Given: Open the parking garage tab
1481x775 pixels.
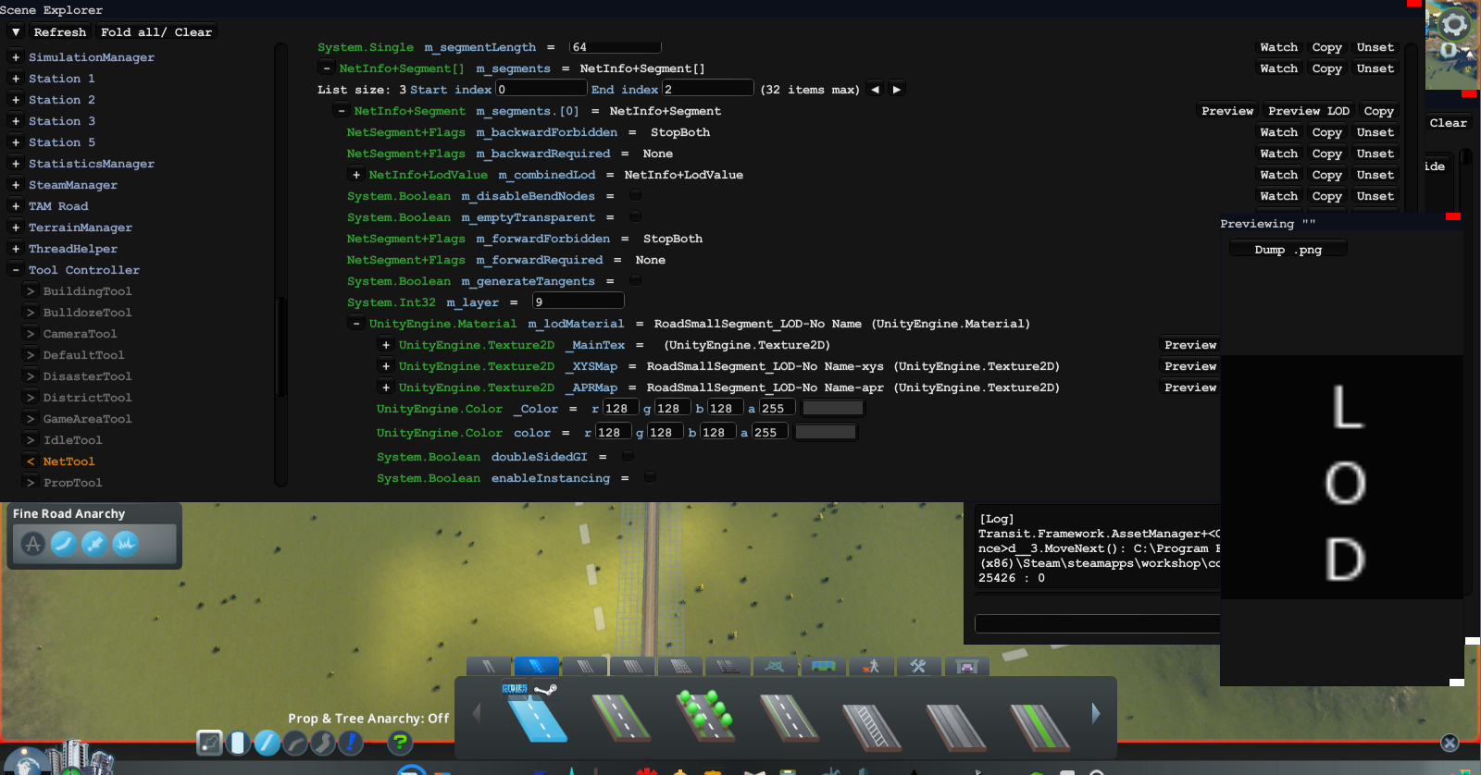Looking at the screenshot, I should point(966,666).
